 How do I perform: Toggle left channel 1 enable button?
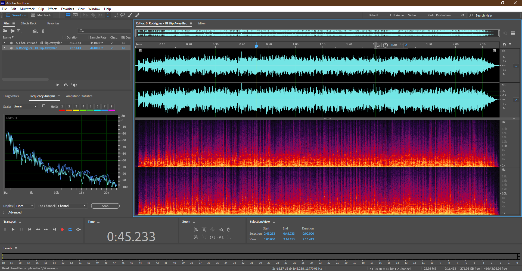(516, 66)
